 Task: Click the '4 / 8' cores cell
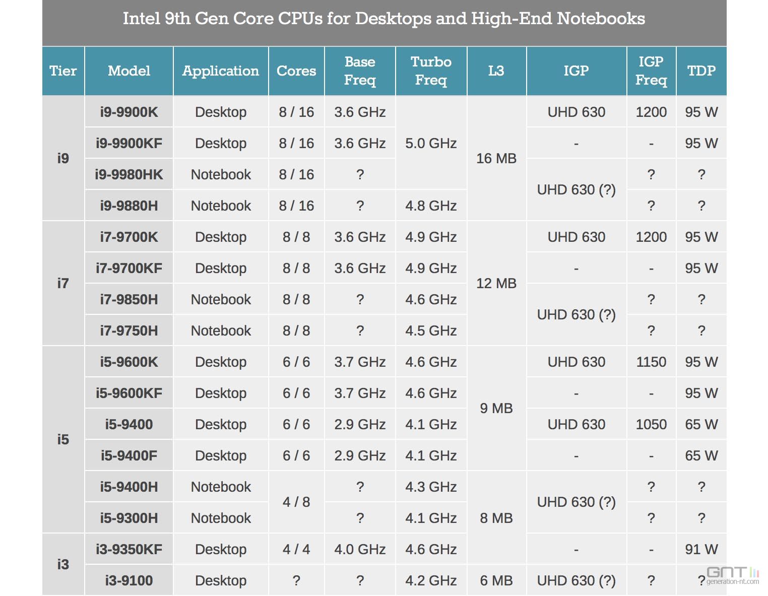[x=296, y=502]
